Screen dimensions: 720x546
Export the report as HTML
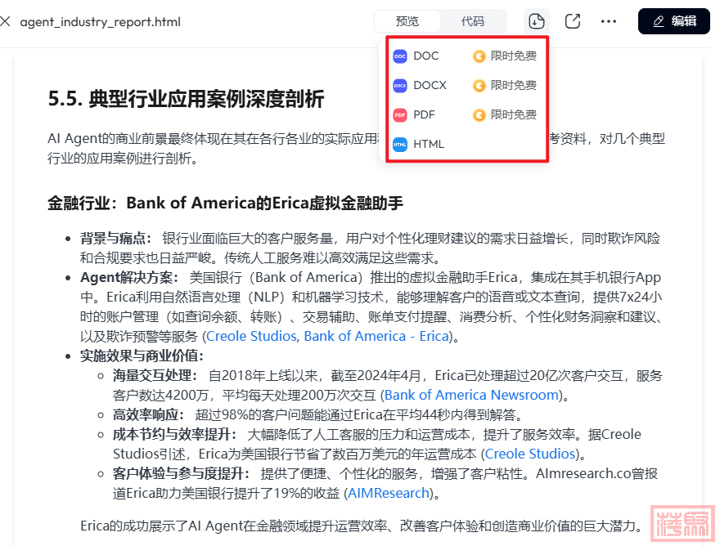click(466, 144)
